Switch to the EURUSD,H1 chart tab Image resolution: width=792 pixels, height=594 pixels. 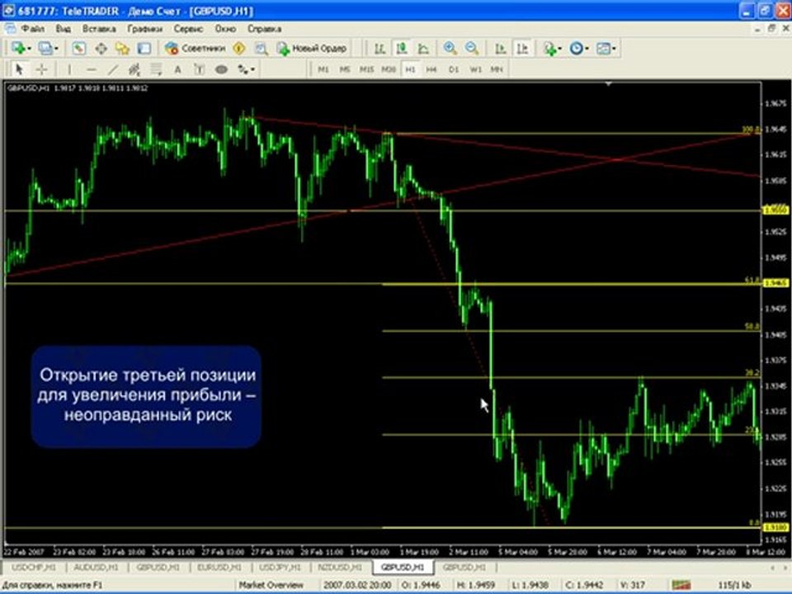point(219,568)
